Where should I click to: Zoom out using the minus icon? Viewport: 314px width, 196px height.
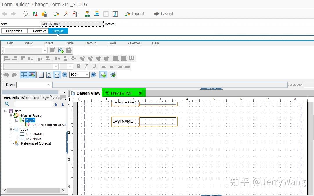(64, 74)
